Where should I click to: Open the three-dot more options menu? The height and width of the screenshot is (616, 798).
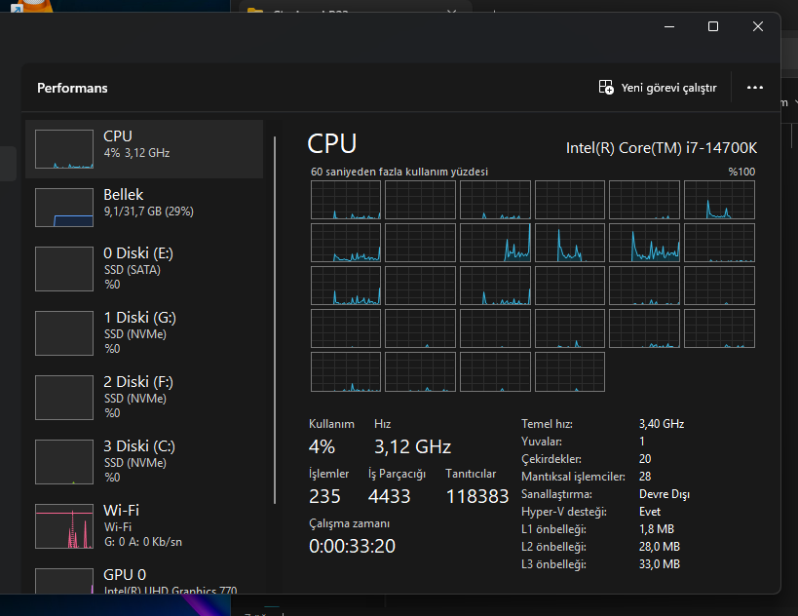[x=754, y=88]
